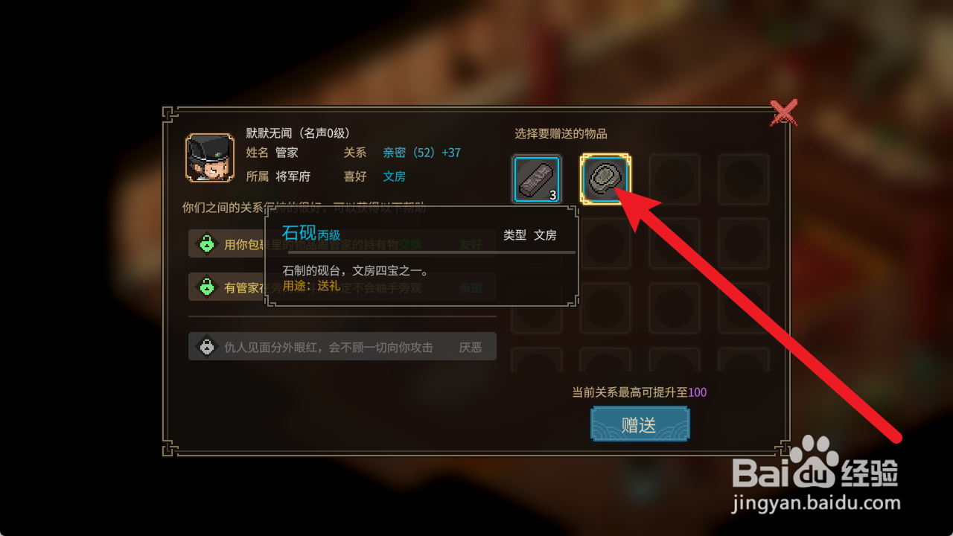953x536 pixels.
Task: Select the third-row empty slot under the inkstone
Action: [x=605, y=308]
